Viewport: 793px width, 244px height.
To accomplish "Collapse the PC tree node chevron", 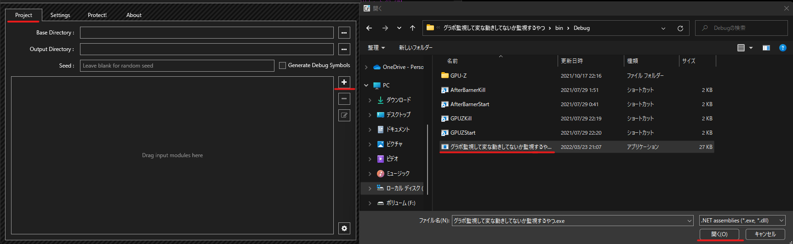I will 366,85.
